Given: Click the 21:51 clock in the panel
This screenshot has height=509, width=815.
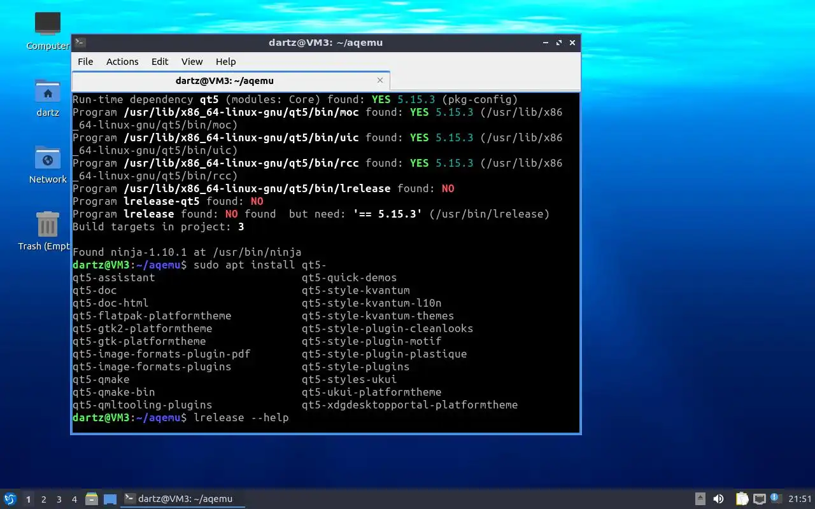Looking at the screenshot, I should pos(800,499).
